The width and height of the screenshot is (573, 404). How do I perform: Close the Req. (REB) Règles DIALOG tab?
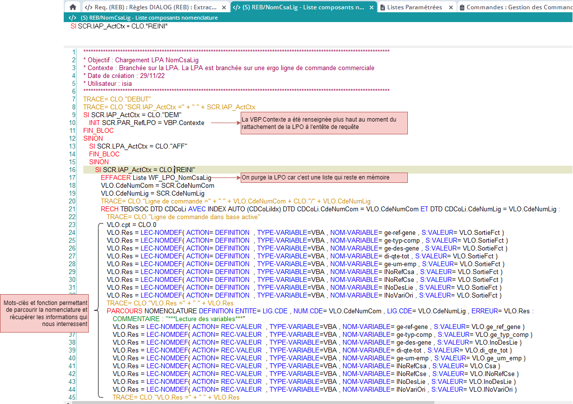[x=224, y=7]
